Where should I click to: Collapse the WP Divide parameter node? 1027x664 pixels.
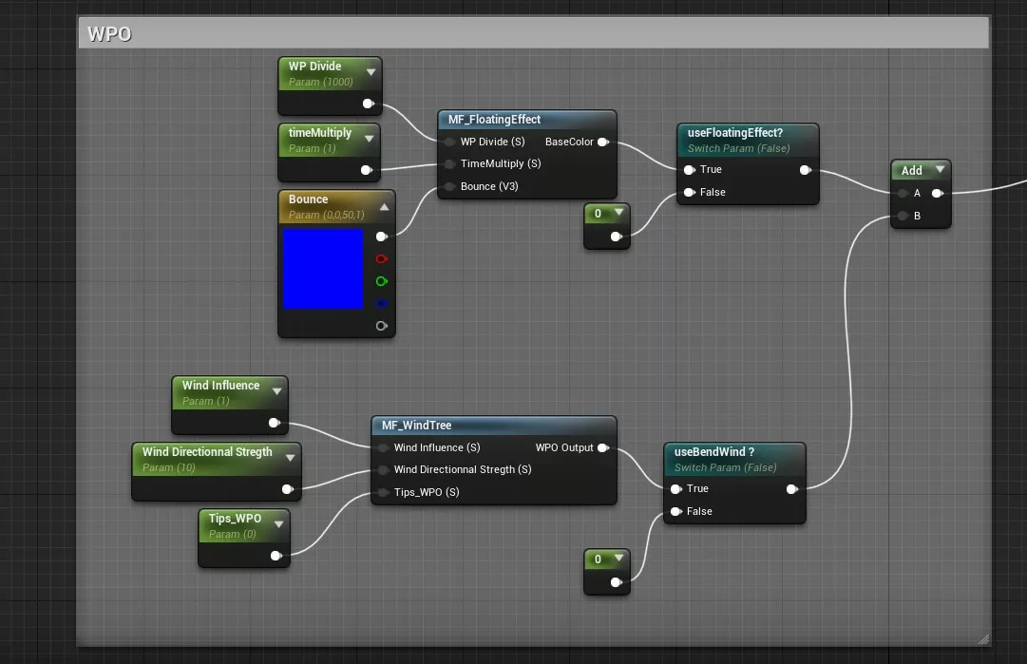(x=371, y=72)
